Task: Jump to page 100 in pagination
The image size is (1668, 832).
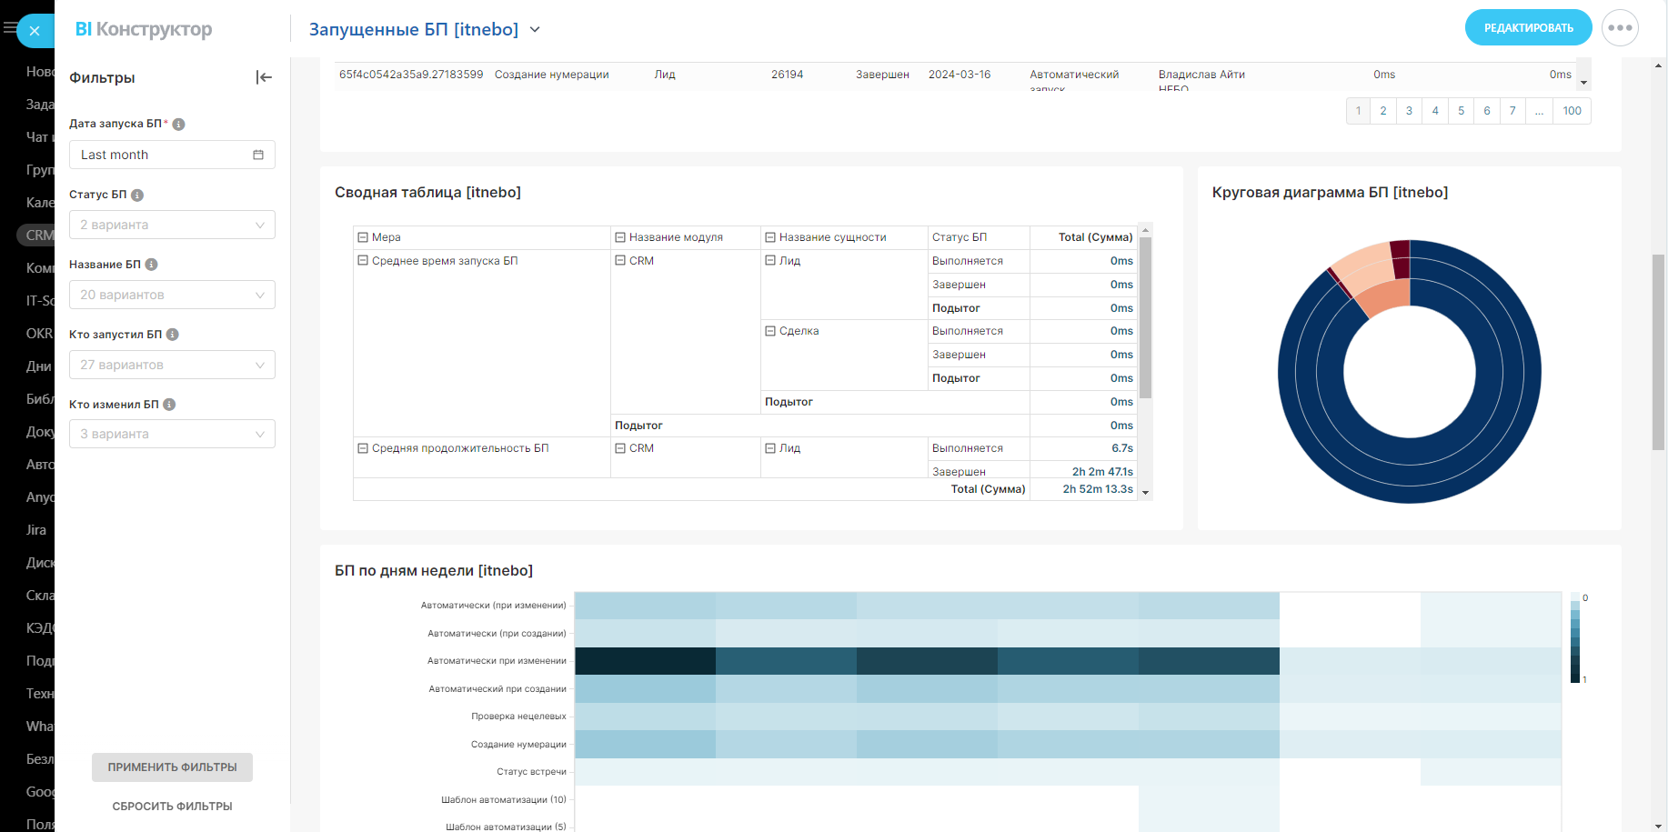Action: 1572,111
